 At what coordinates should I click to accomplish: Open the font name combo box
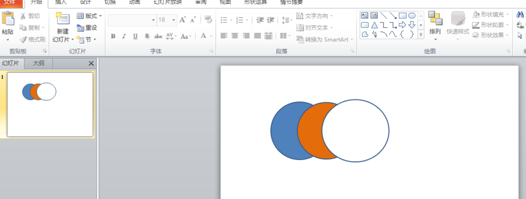pyautogui.click(x=132, y=20)
